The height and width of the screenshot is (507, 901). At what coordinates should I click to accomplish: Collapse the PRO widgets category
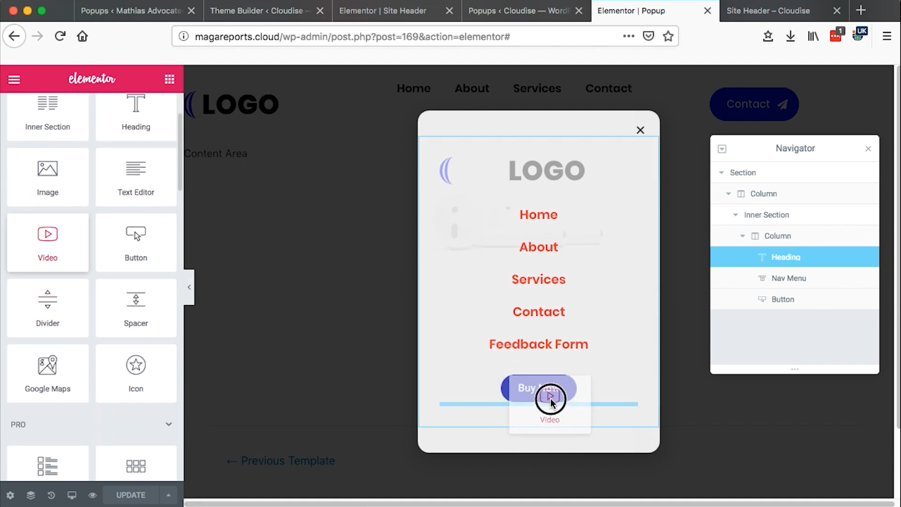pyautogui.click(x=169, y=424)
